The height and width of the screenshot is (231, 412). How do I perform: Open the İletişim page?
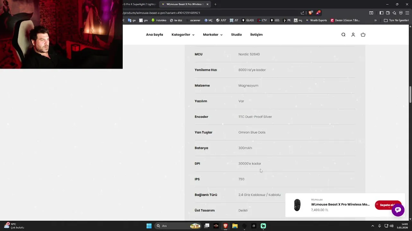[x=256, y=35]
